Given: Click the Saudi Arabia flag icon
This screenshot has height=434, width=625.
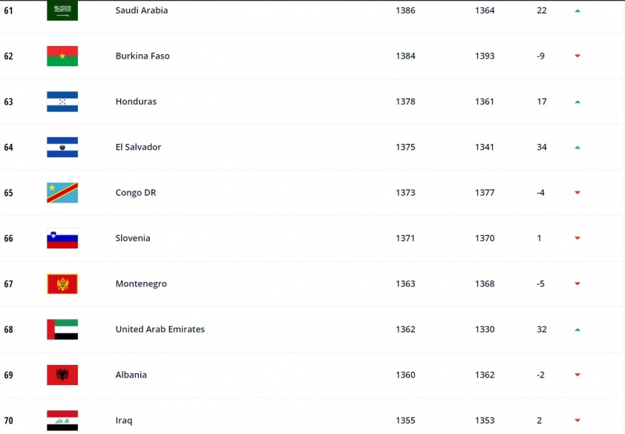Looking at the screenshot, I should tap(62, 10).
